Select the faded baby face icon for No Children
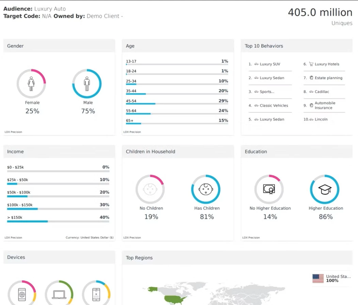This screenshot has width=358, height=305. coord(150,189)
